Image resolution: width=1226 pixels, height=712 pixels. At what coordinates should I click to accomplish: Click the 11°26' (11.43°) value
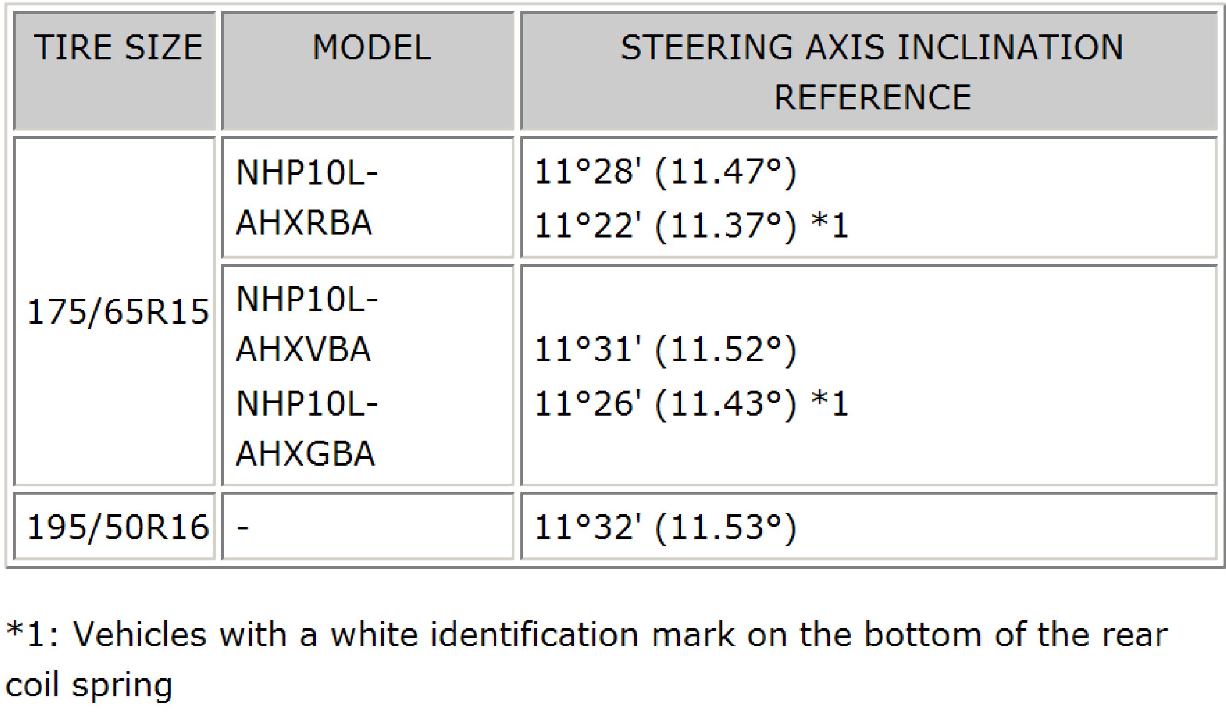point(665,403)
